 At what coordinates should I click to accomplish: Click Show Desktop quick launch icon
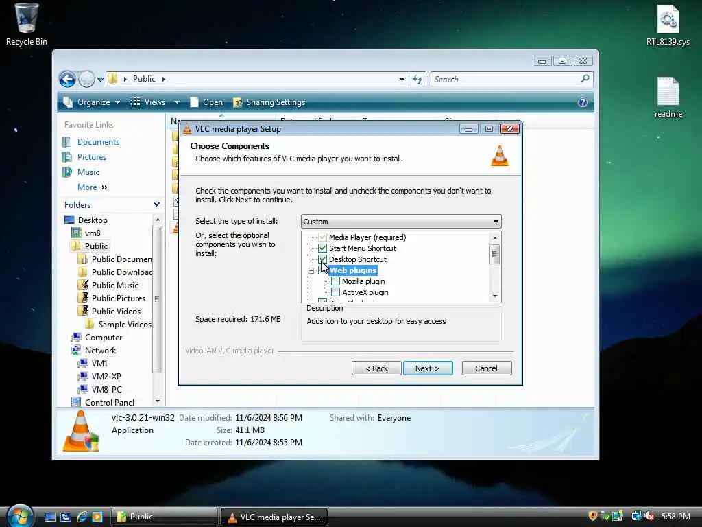click(50, 517)
